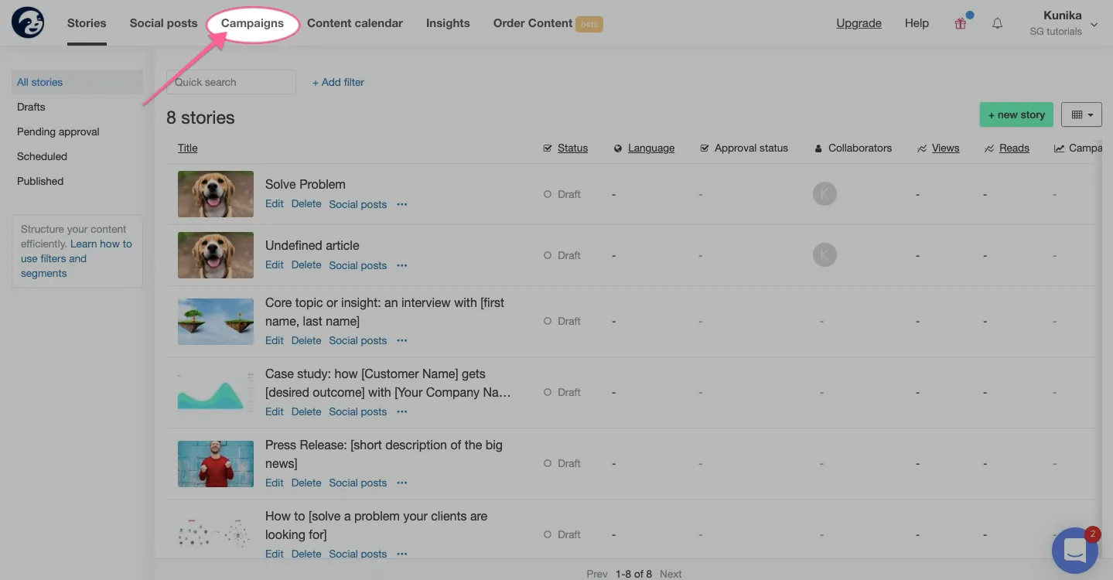This screenshot has height=580, width=1113.
Task: Open Order Content beta tab
Action: tap(548, 23)
